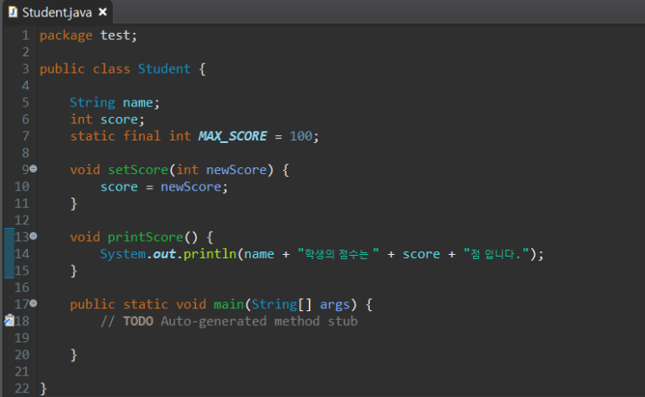Place the cursor on the MAX_SCORE constant
The width and height of the screenshot is (645, 397).
pos(232,136)
